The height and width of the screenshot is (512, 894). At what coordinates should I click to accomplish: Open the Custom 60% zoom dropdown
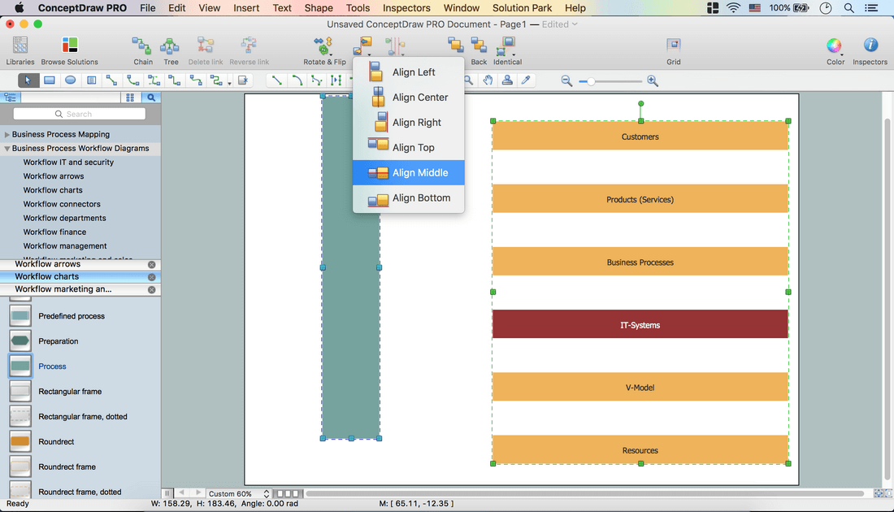[239, 493]
